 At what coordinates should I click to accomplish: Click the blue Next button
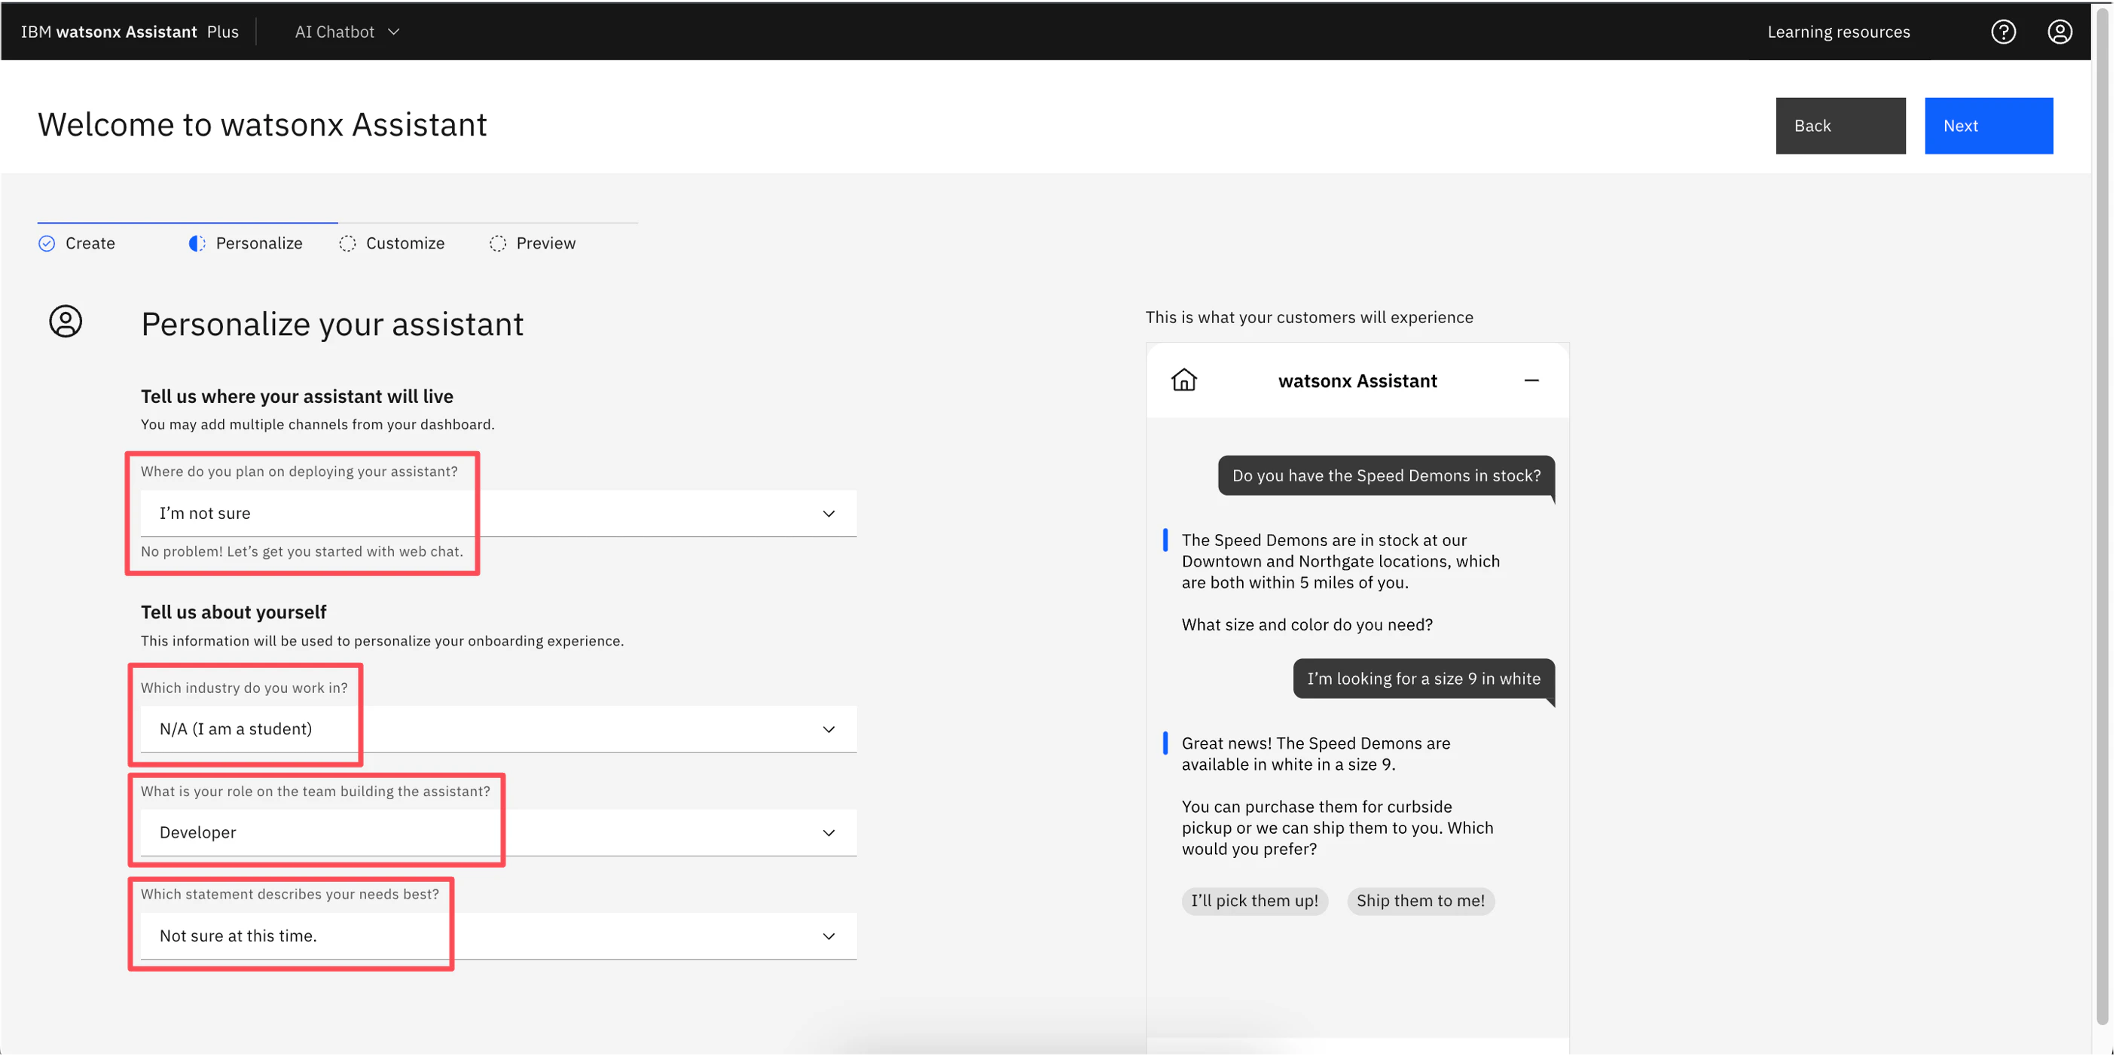[x=1988, y=126]
